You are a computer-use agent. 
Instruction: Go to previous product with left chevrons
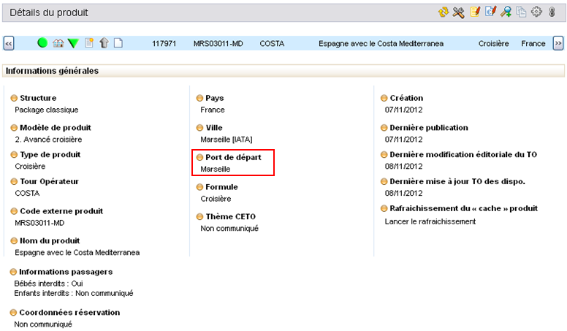9,44
